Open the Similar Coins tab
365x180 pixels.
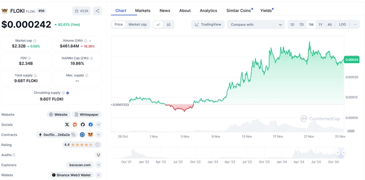238,11
